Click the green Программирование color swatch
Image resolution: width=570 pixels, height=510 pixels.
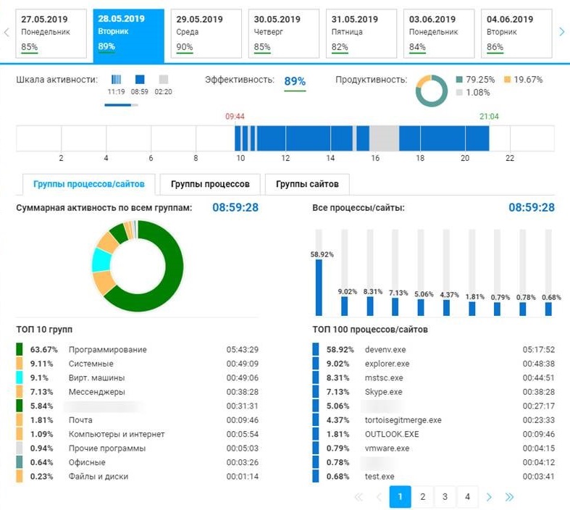20,350
